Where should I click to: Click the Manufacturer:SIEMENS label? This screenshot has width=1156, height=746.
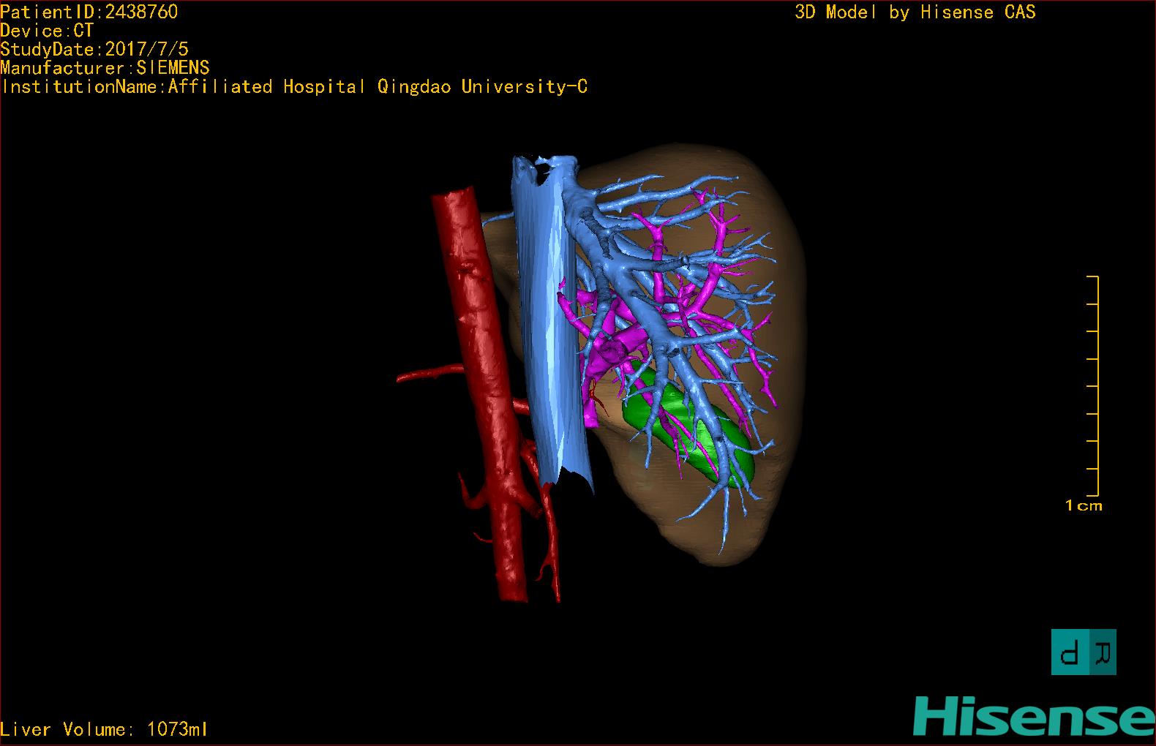point(105,68)
